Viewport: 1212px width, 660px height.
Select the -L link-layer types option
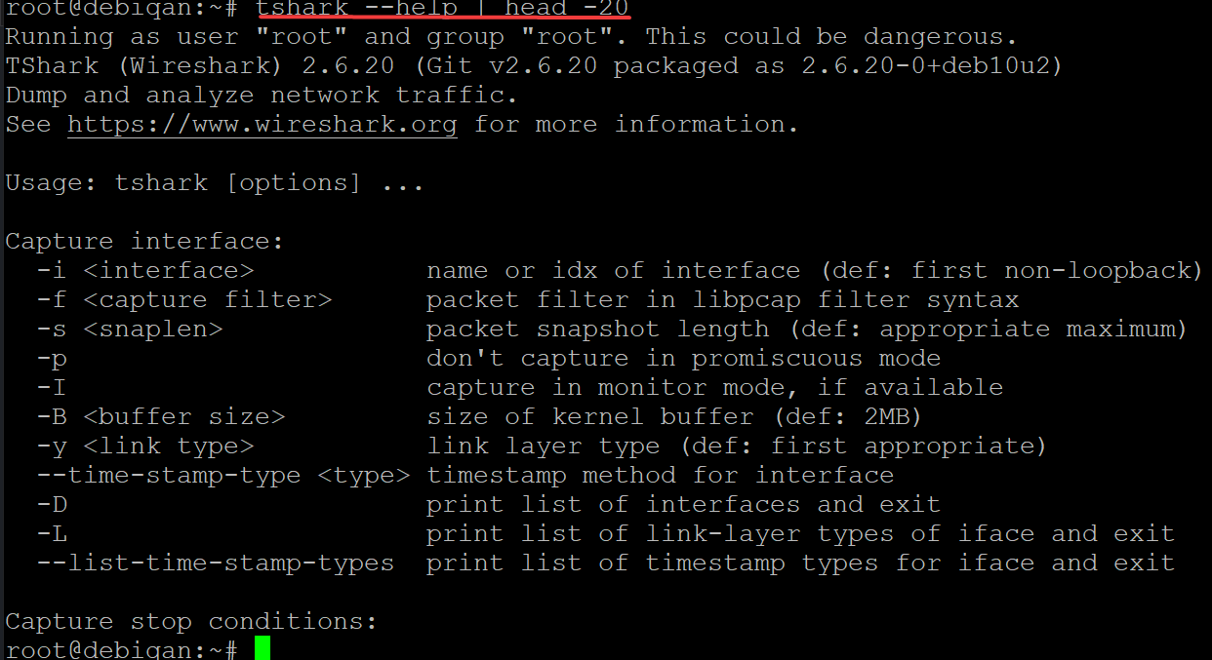coord(52,533)
